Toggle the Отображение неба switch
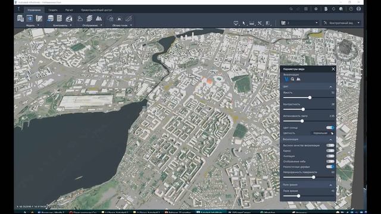The width and height of the screenshot is (381, 214). pos(330,161)
